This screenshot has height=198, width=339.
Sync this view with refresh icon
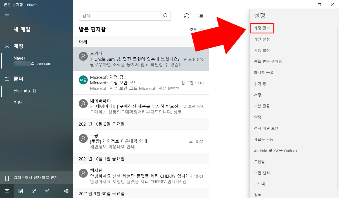pos(187,16)
